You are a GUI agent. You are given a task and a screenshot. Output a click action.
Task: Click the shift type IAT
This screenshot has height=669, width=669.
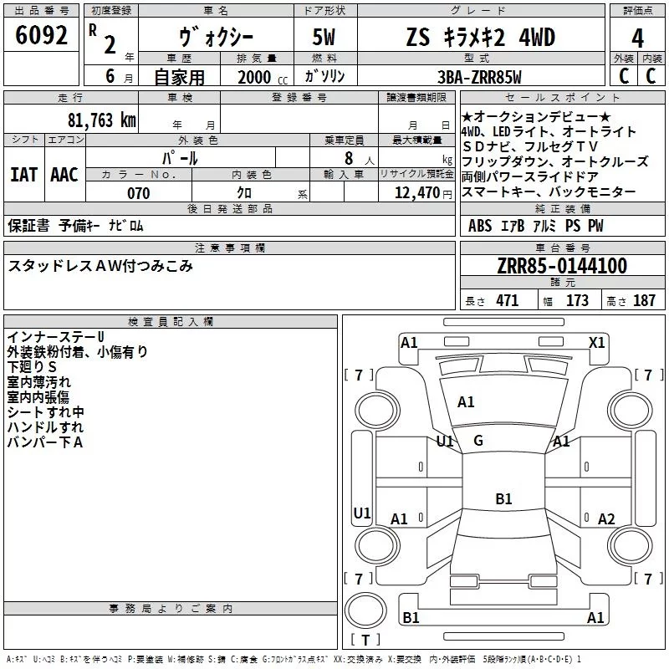(x=24, y=175)
